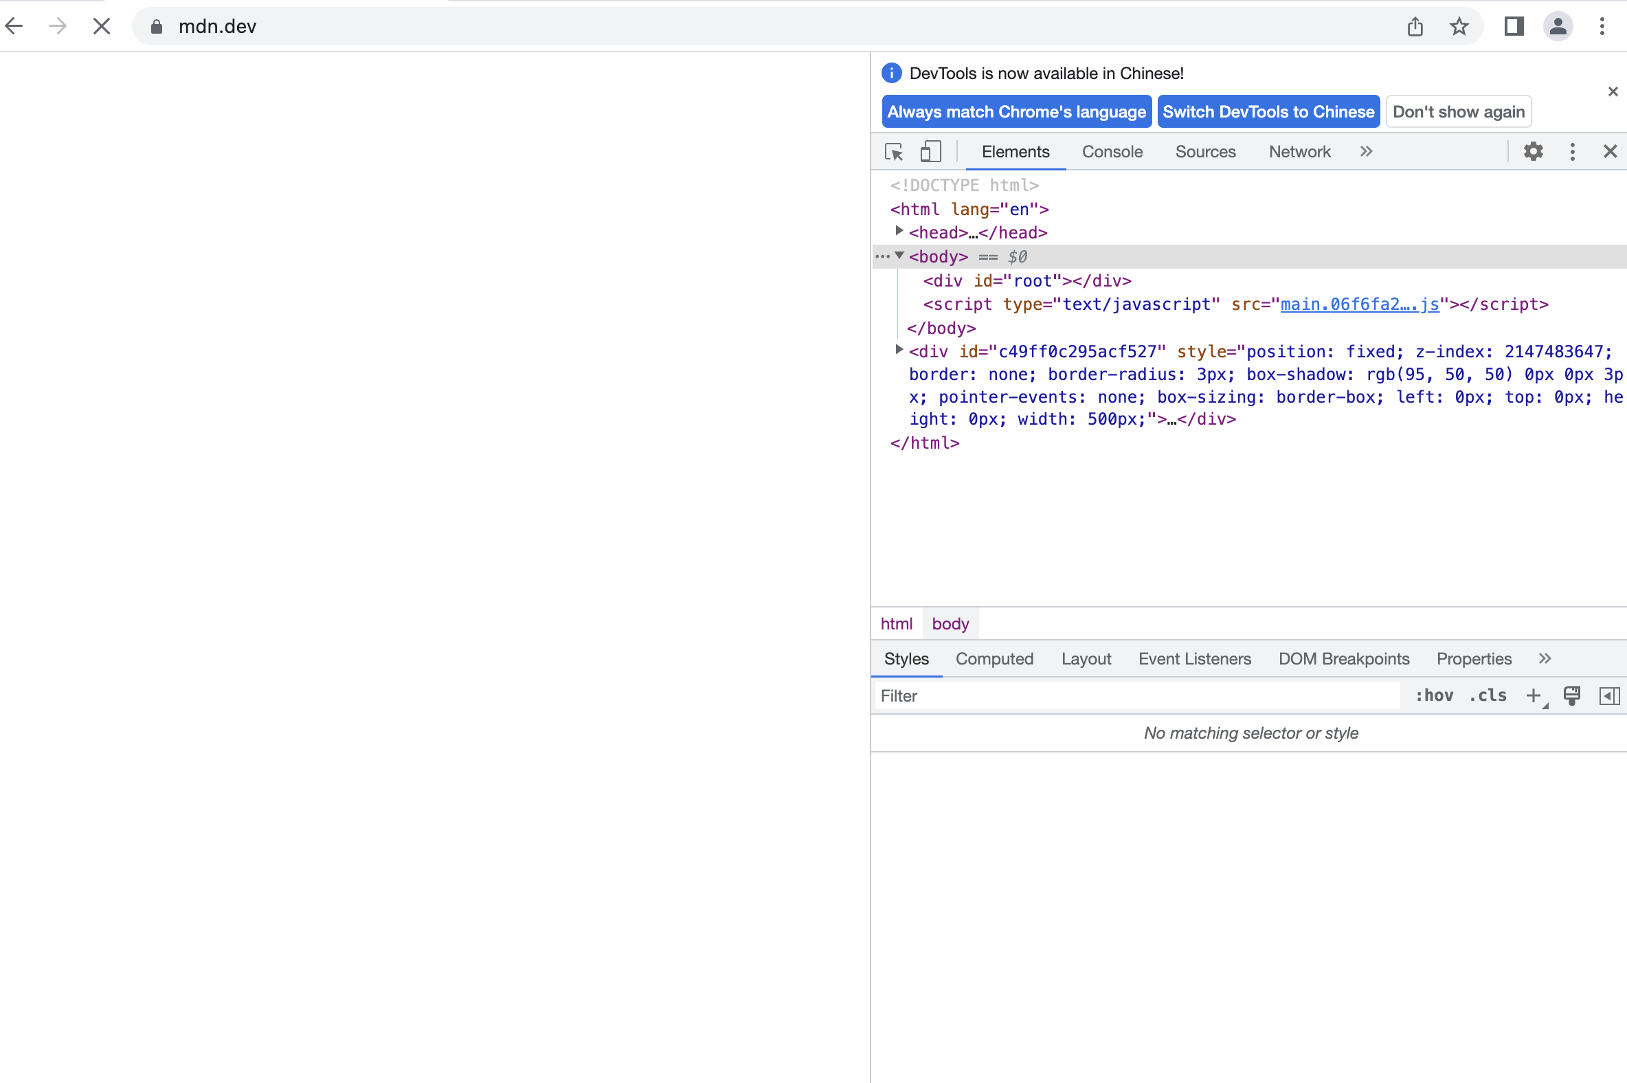
Task: Show more panel tabs with chevron
Action: pos(1544,659)
